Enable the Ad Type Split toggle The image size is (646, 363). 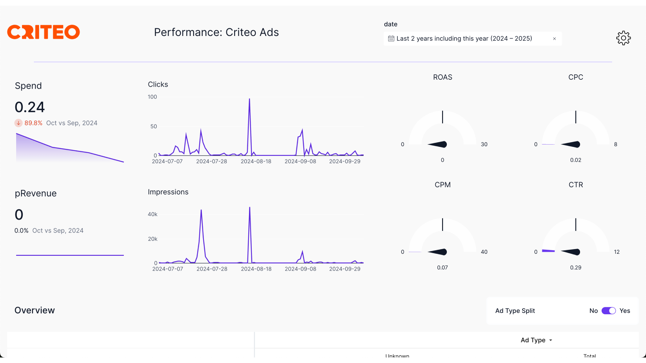pyautogui.click(x=608, y=310)
